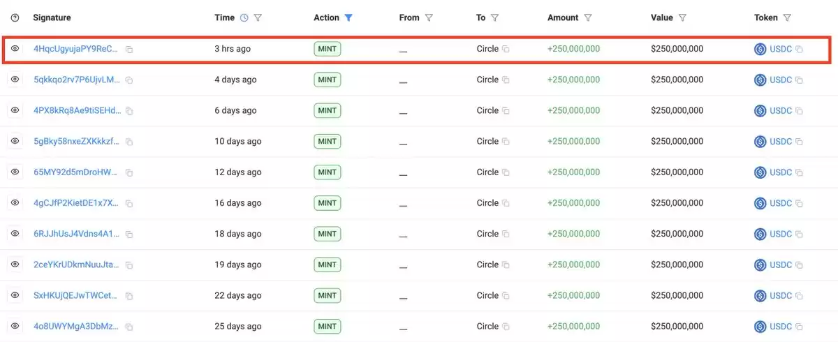The height and width of the screenshot is (342, 838).
Task: Copy signature 5gBky58nxeZXKkkzf via copy icon
Action: pyautogui.click(x=129, y=142)
